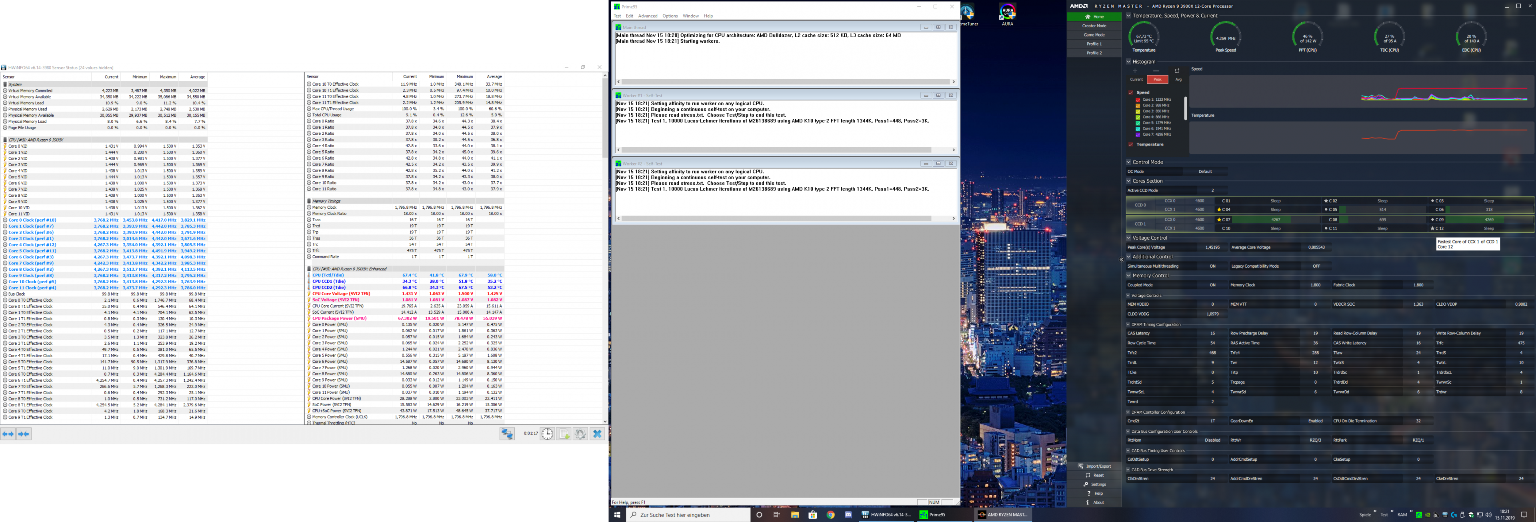Screen dimensions: 1536x522
Task: Uncheck Core 1 speed checkbox
Action: tap(1138, 100)
